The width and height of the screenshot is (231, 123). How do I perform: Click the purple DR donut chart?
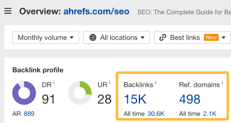tap(24, 93)
